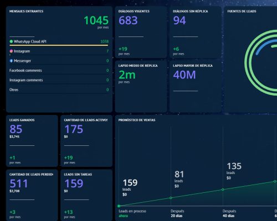Click the WhatsApp Cloud API green icon

click(11, 41)
